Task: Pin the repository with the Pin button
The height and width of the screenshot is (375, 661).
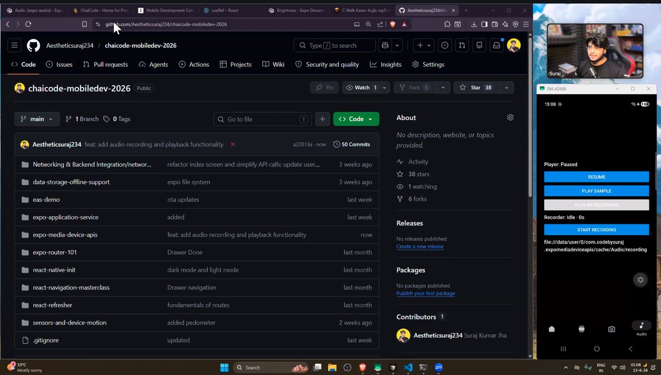Action: [x=324, y=87]
